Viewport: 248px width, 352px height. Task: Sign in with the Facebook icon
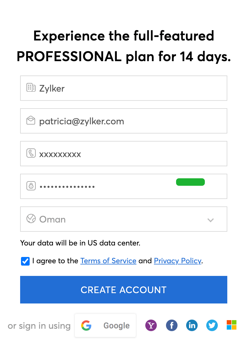pyautogui.click(x=172, y=326)
